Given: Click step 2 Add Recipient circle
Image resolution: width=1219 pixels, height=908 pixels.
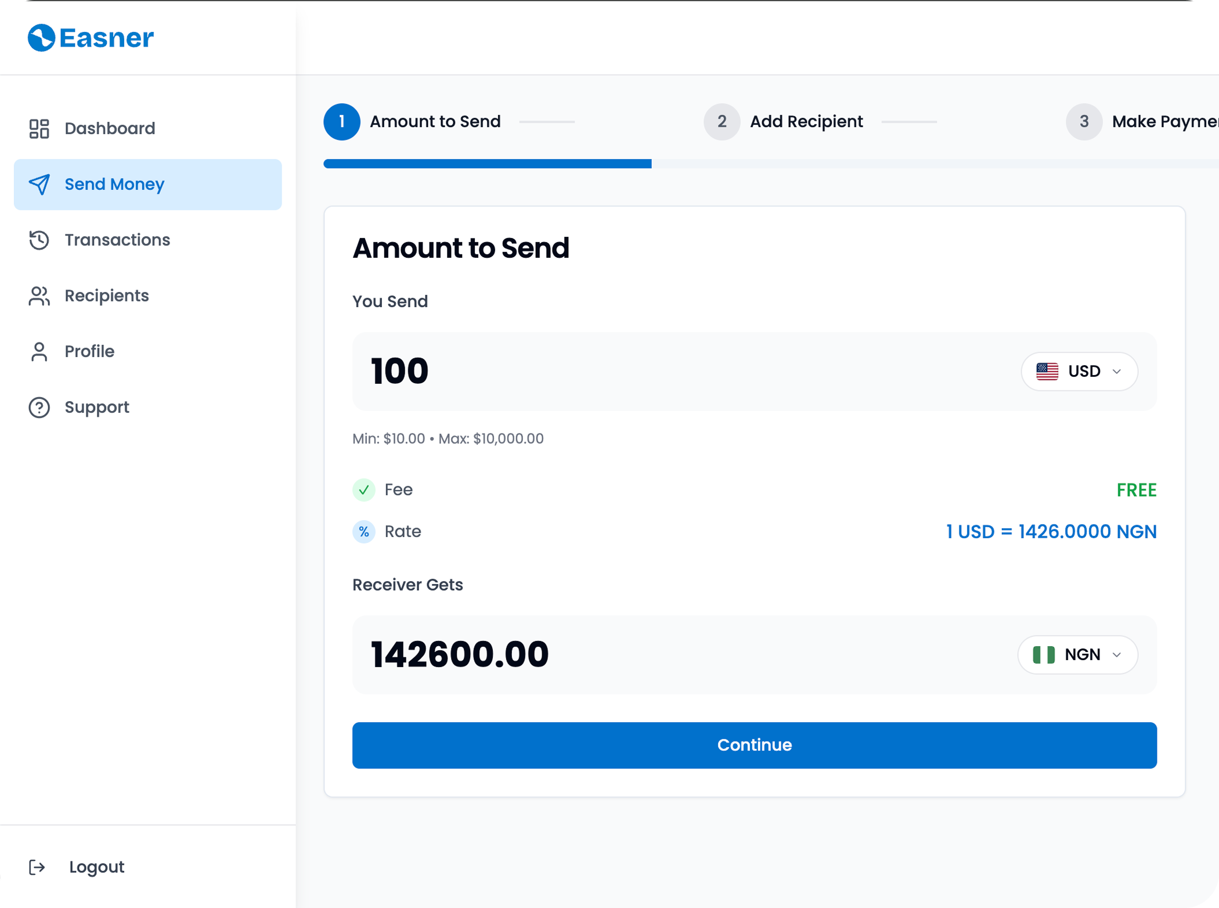Looking at the screenshot, I should coord(722,121).
